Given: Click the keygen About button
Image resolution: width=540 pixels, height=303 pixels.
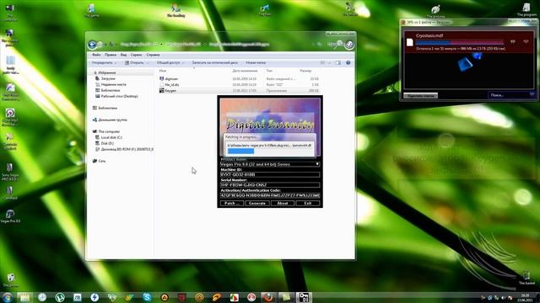Looking at the screenshot, I should pyautogui.click(x=283, y=204).
